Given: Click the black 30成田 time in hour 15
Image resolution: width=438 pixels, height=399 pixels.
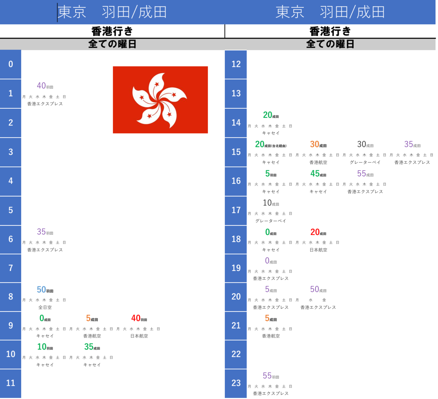Looking at the screenshot, I should point(365,144).
